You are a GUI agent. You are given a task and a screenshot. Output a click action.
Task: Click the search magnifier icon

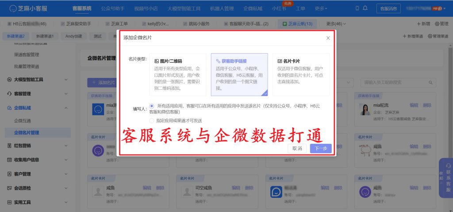point(430,82)
